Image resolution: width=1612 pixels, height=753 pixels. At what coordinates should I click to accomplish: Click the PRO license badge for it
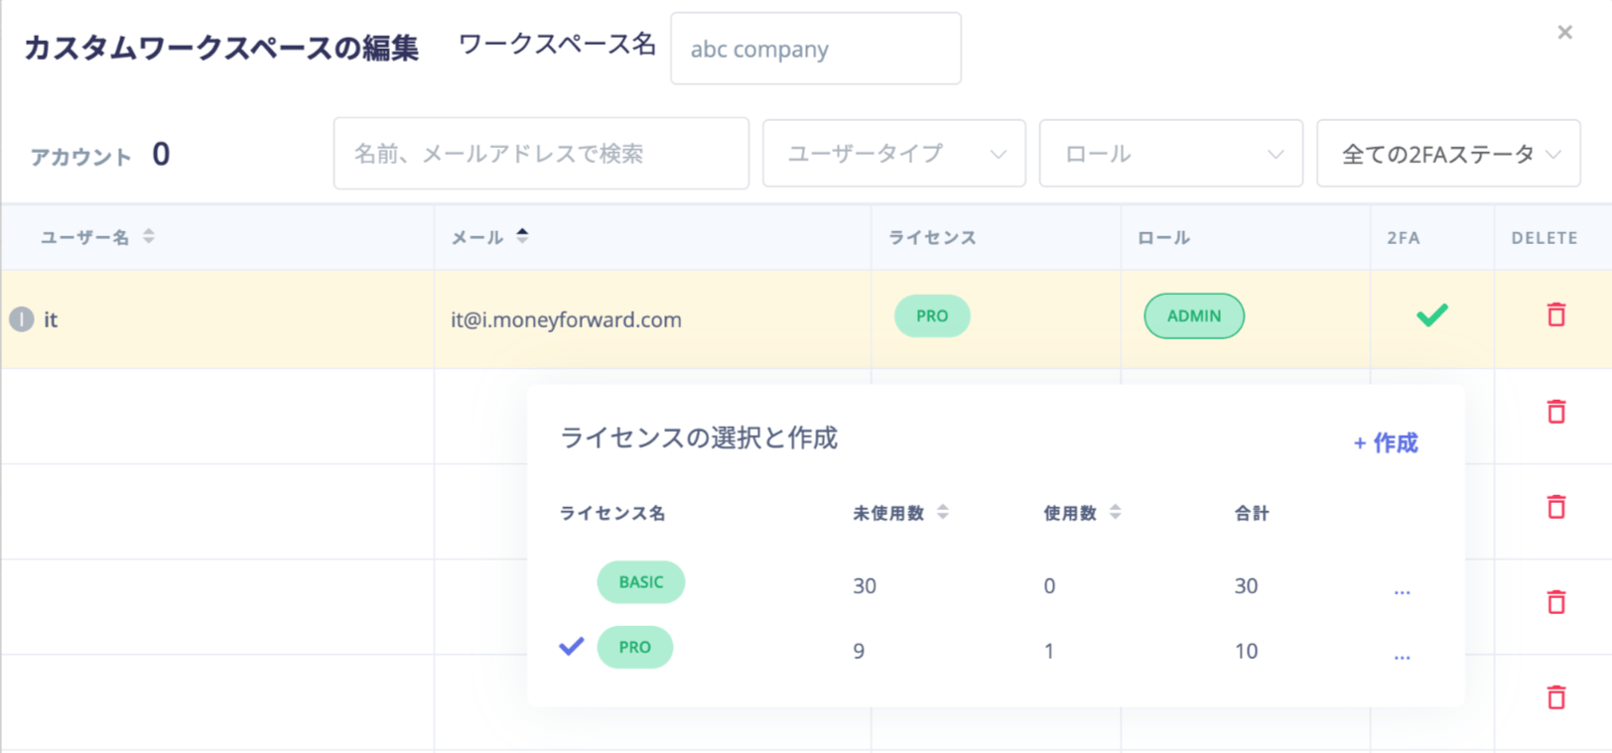point(932,316)
